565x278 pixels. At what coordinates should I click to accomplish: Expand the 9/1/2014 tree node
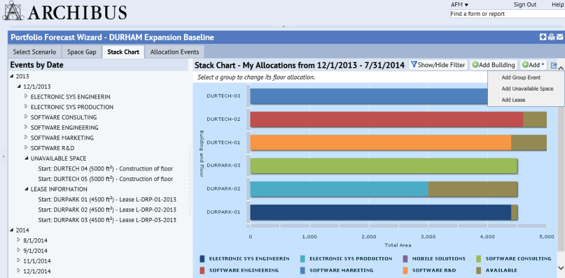tap(19, 250)
